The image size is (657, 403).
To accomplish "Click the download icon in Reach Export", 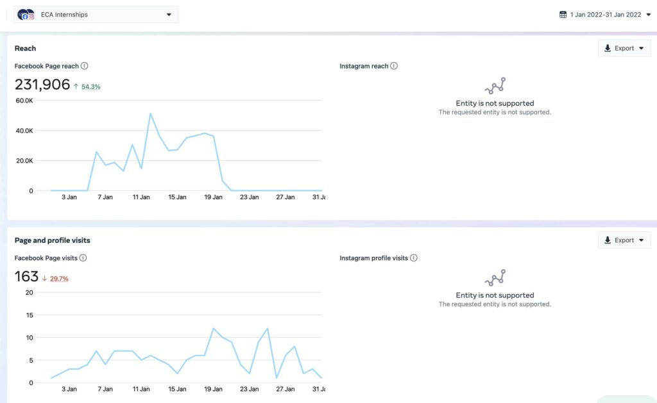I will click(x=608, y=48).
